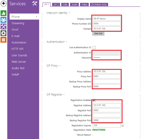Click the orange grid Hardware icon

click(4, 40)
